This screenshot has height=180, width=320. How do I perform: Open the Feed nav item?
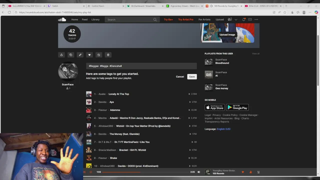click(85, 19)
